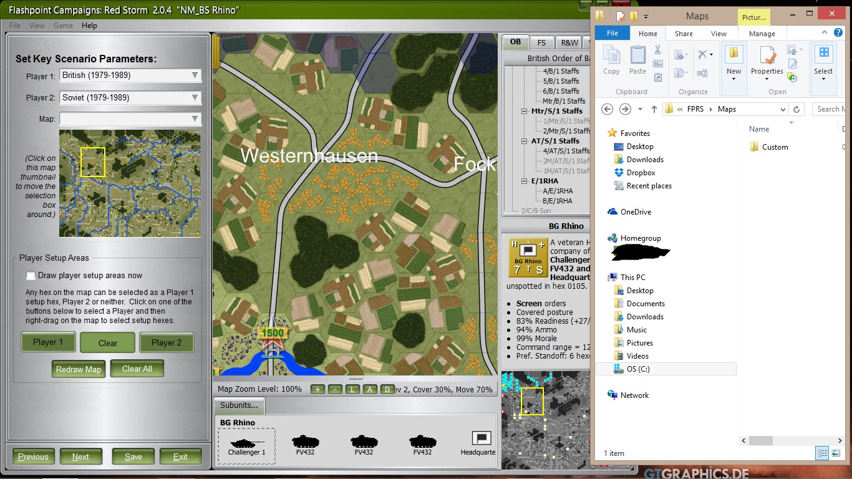Screen dimensions: 852x479
Task: Click the Edit icon in Open group
Action: 793,64
